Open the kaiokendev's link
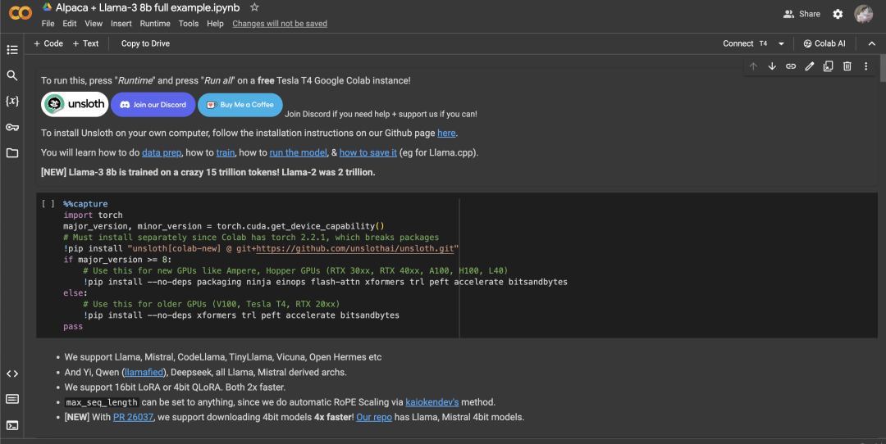The height and width of the screenshot is (444, 886). pos(432,402)
